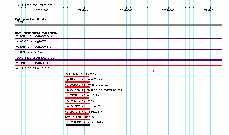Click the purple bar for nsv6588451
Viewport: 229px width, 135px height.
coord(118,60)
